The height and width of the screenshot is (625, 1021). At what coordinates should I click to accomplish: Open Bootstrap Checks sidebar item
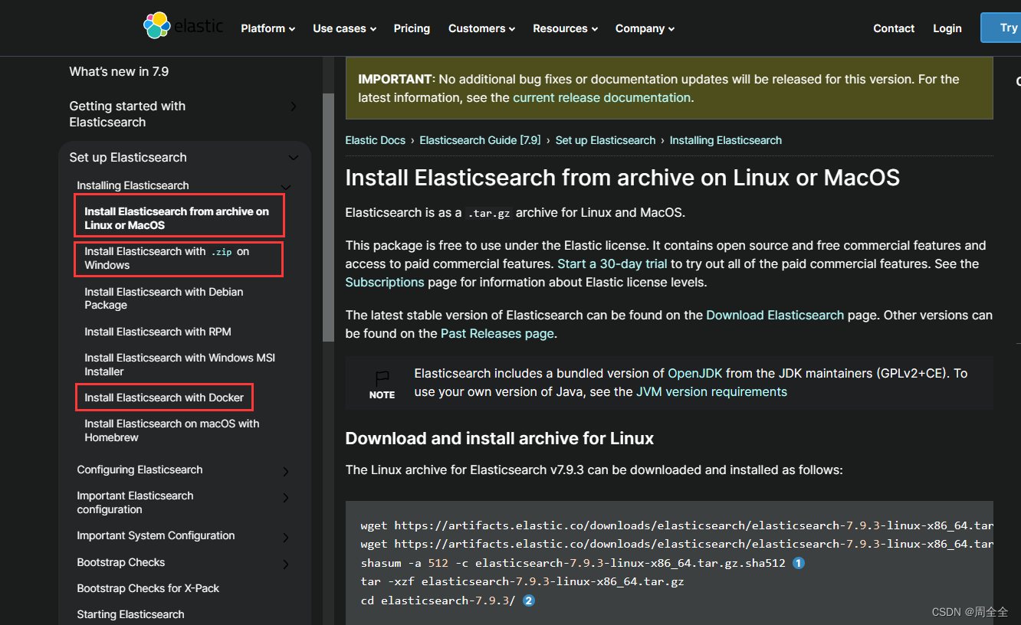pos(121,562)
